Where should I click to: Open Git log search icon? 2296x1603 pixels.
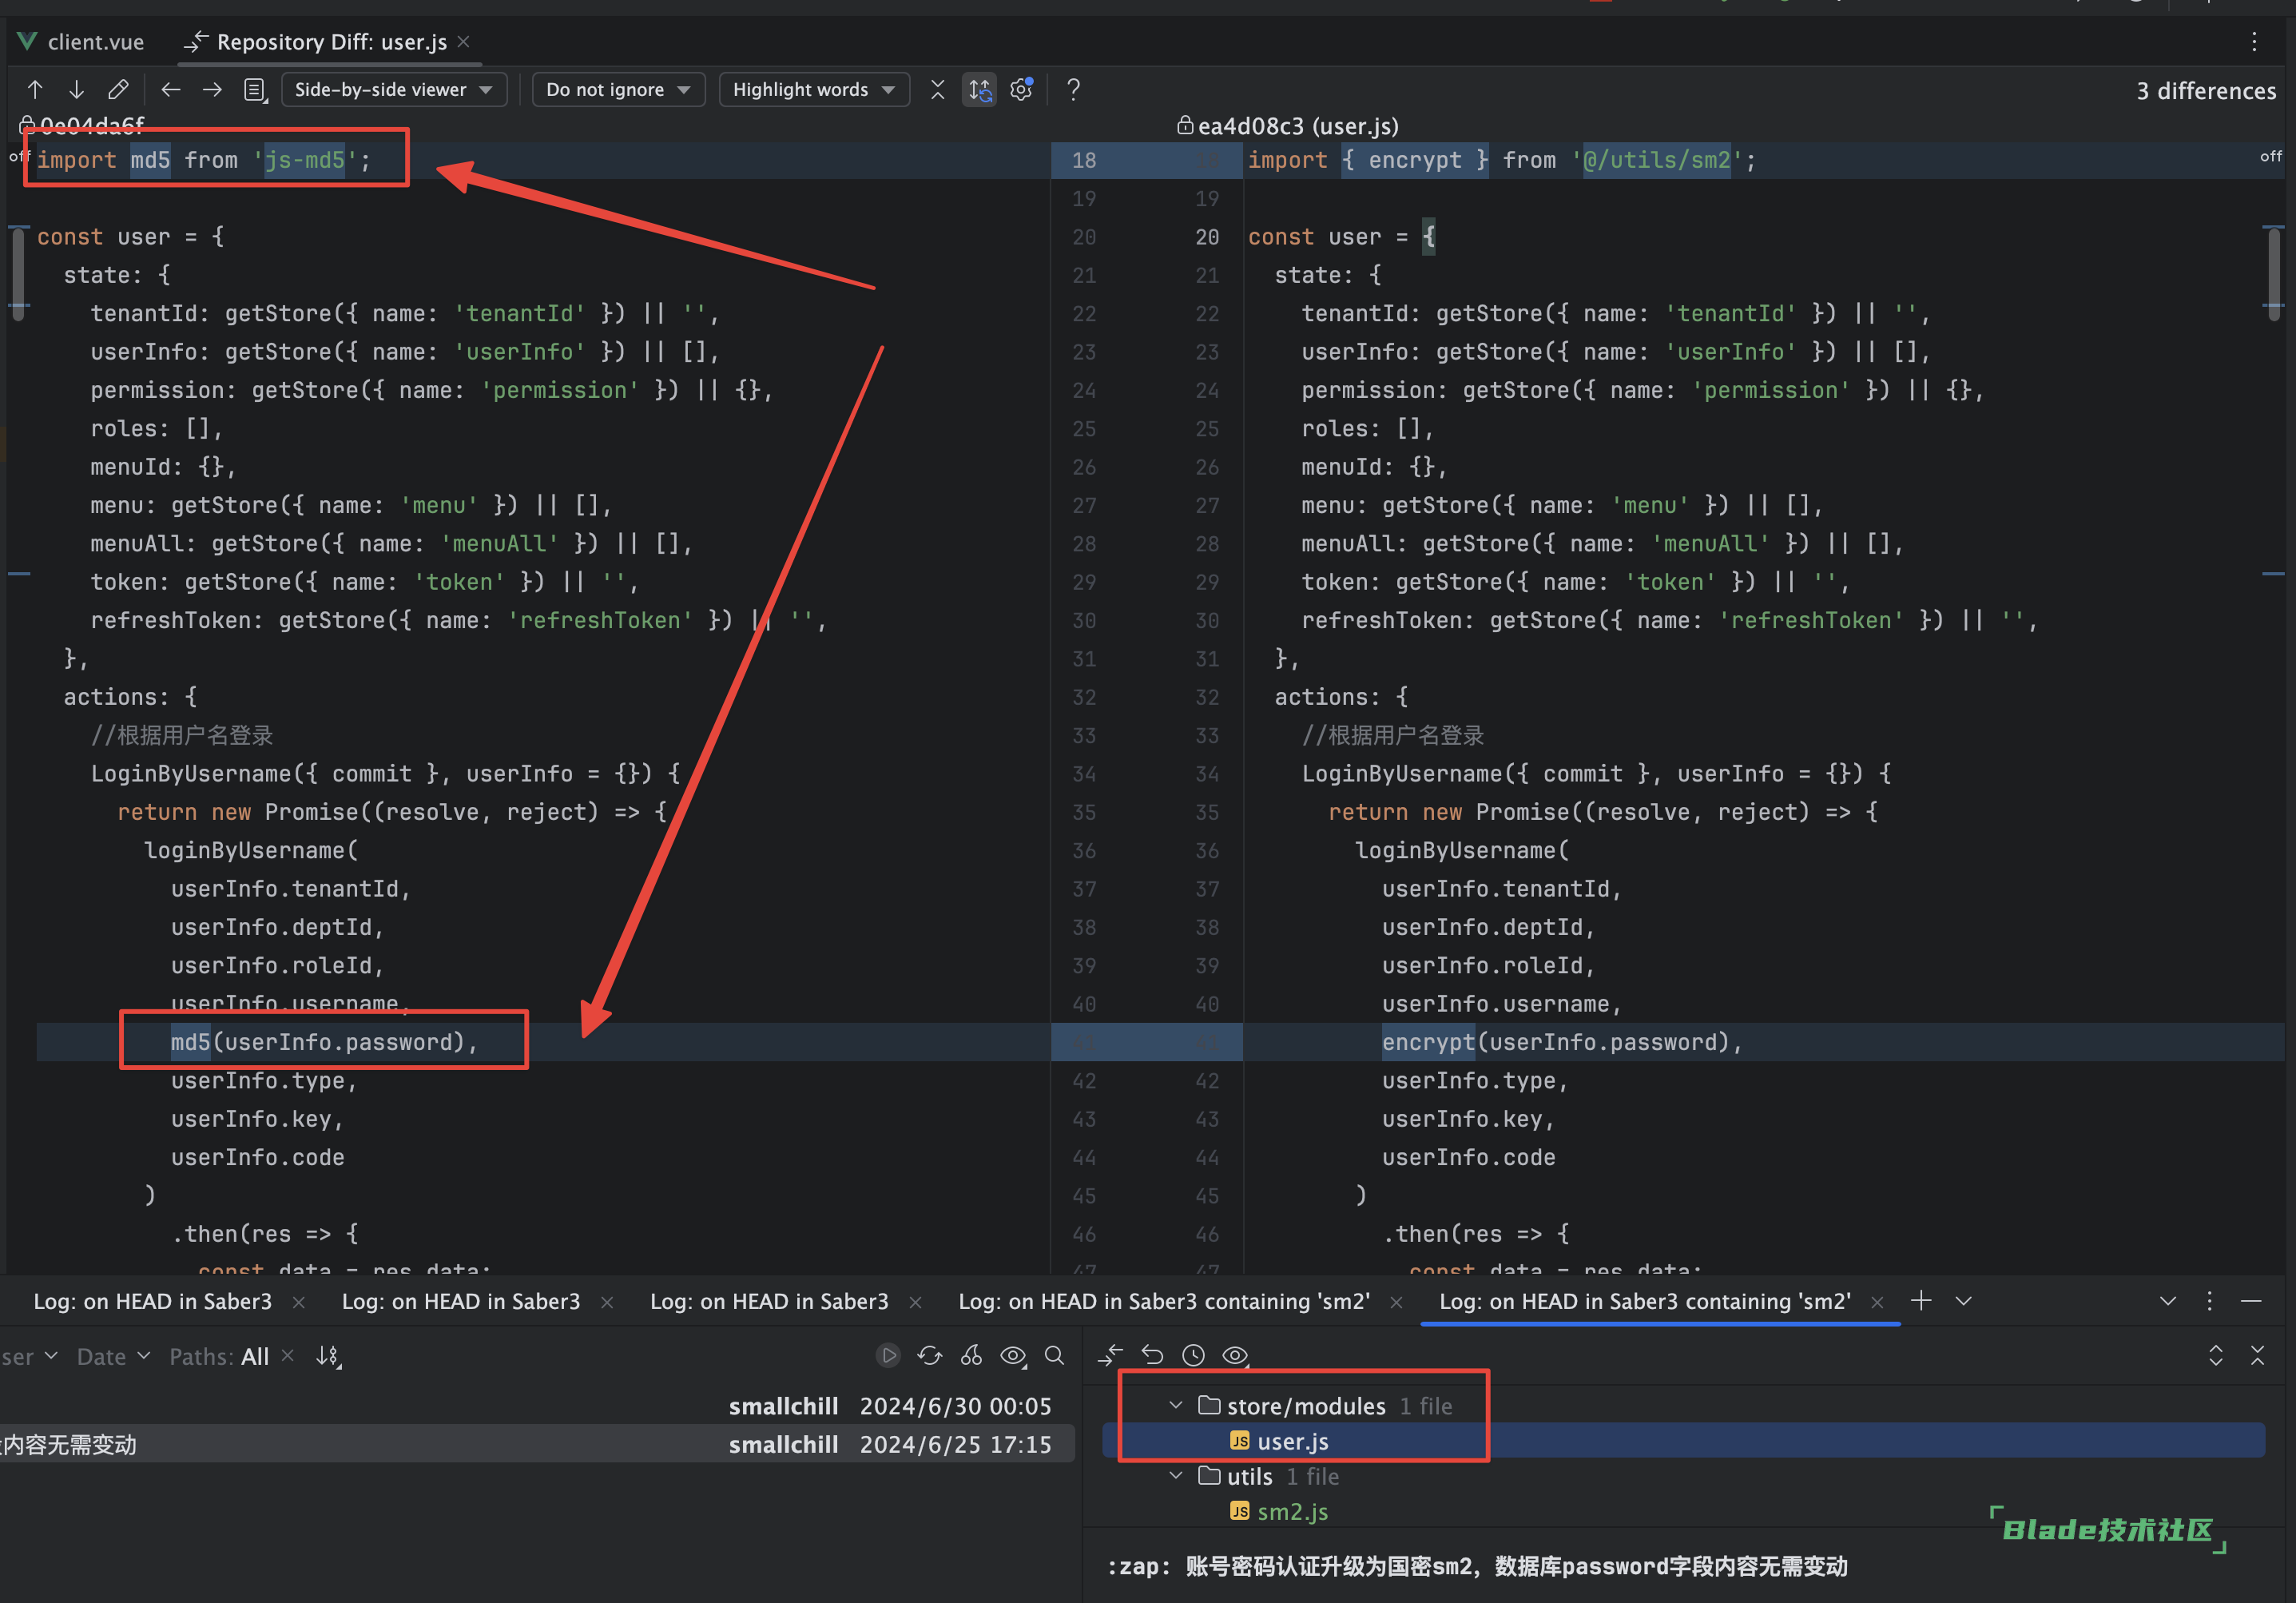click(1054, 1355)
